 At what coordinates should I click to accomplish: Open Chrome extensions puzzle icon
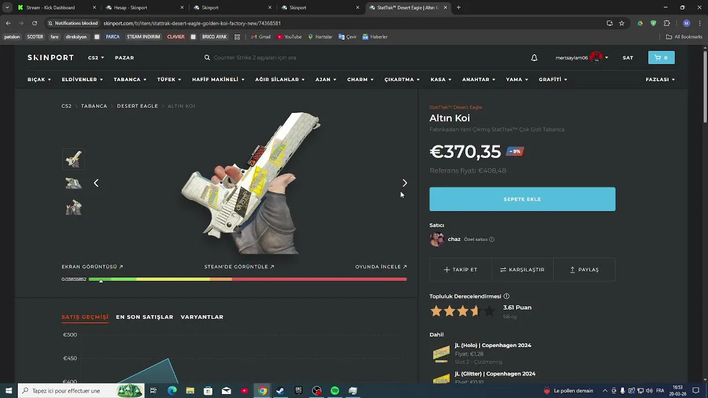click(x=667, y=23)
